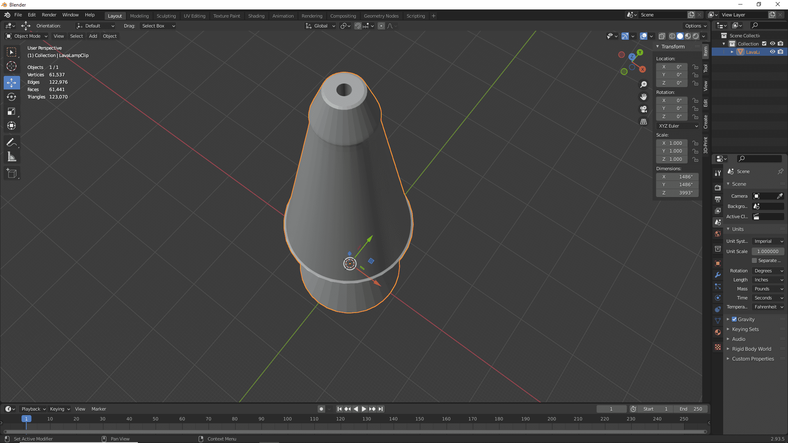Play animation forward
The width and height of the screenshot is (788, 443).
coord(364,409)
